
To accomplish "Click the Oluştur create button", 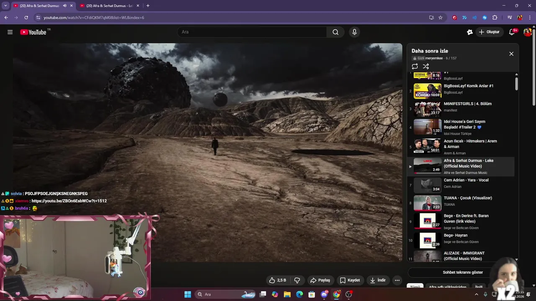I will coord(490,32).
